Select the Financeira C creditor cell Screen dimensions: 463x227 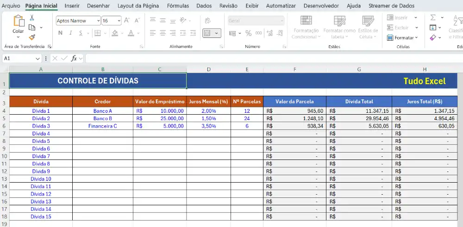pos(103,126)
